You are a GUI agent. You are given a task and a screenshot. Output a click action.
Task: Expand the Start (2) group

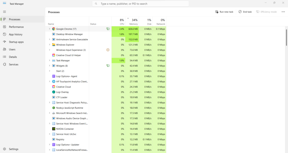(49, 71)
